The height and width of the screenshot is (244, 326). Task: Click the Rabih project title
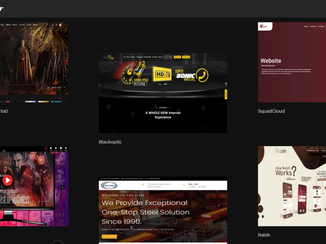click(264, 235)
